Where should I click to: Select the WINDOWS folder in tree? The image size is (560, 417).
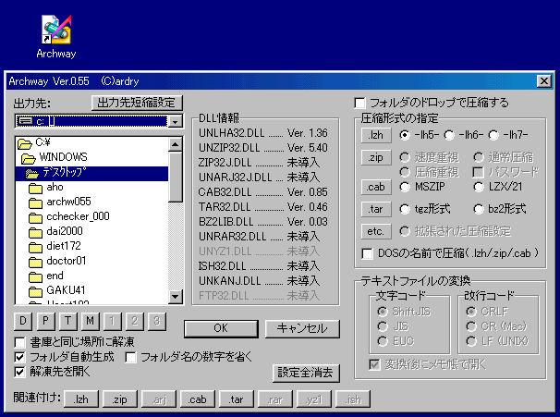(x=63, y=157)
